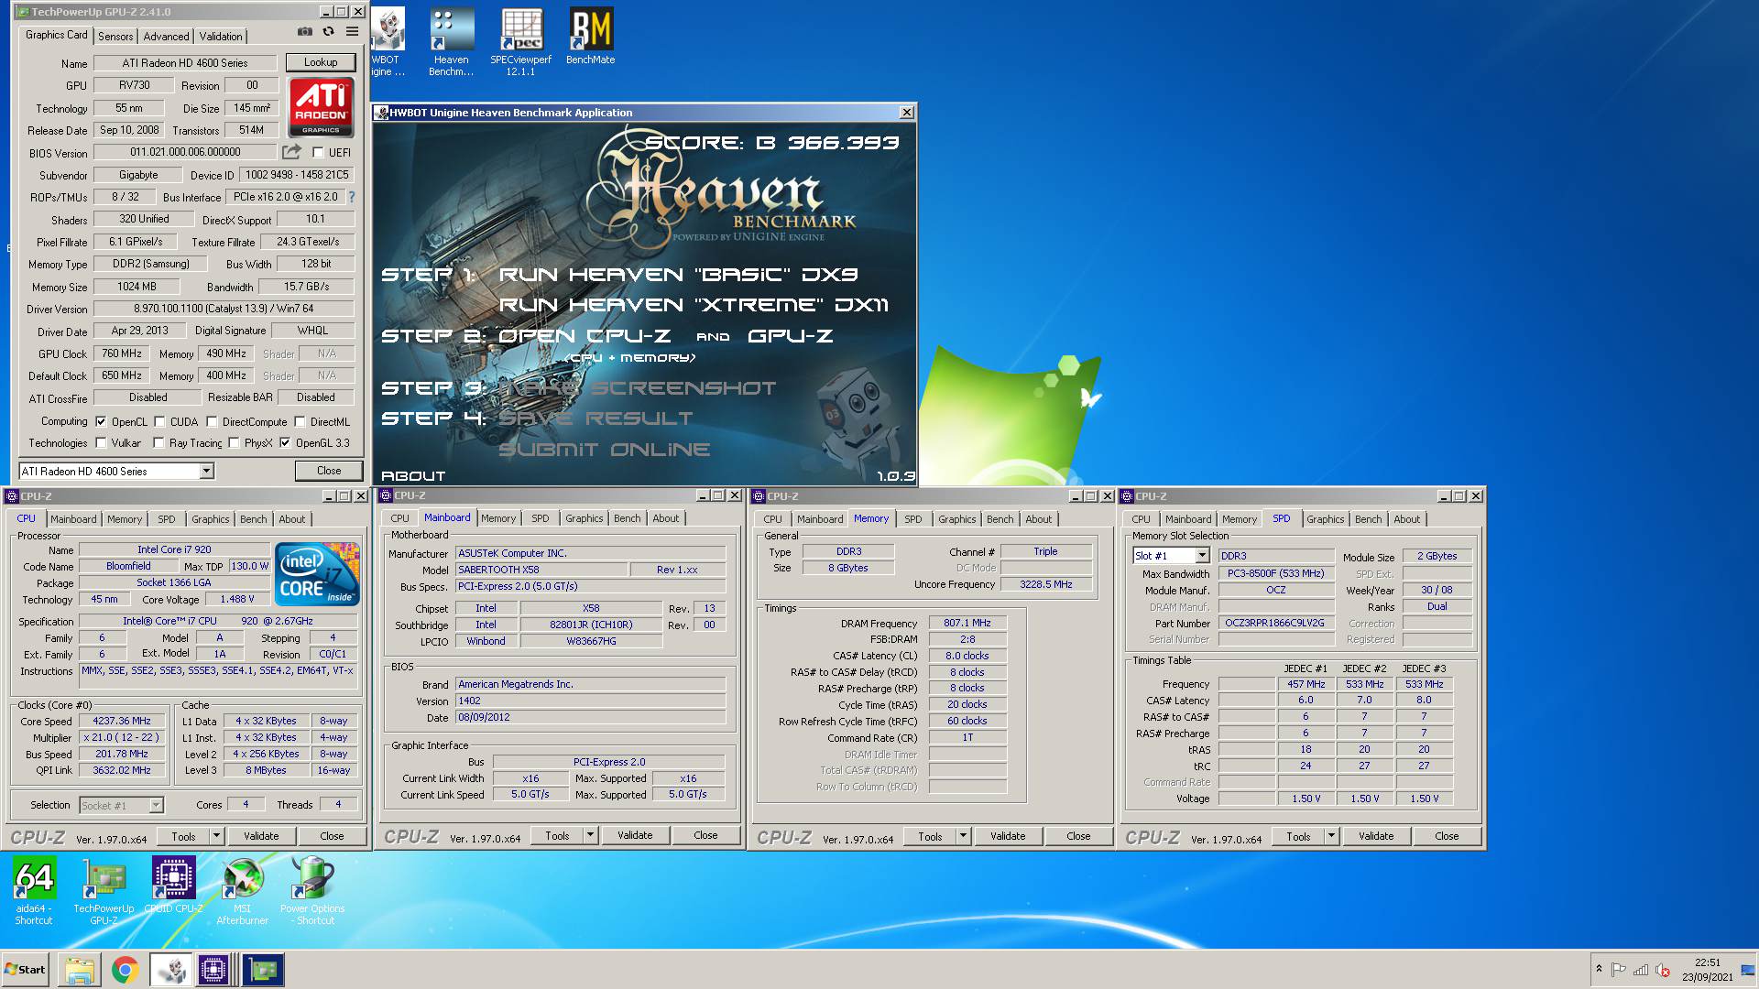
Task: Click the Lookup button in GPU-Z
Action: pos(321,62)
